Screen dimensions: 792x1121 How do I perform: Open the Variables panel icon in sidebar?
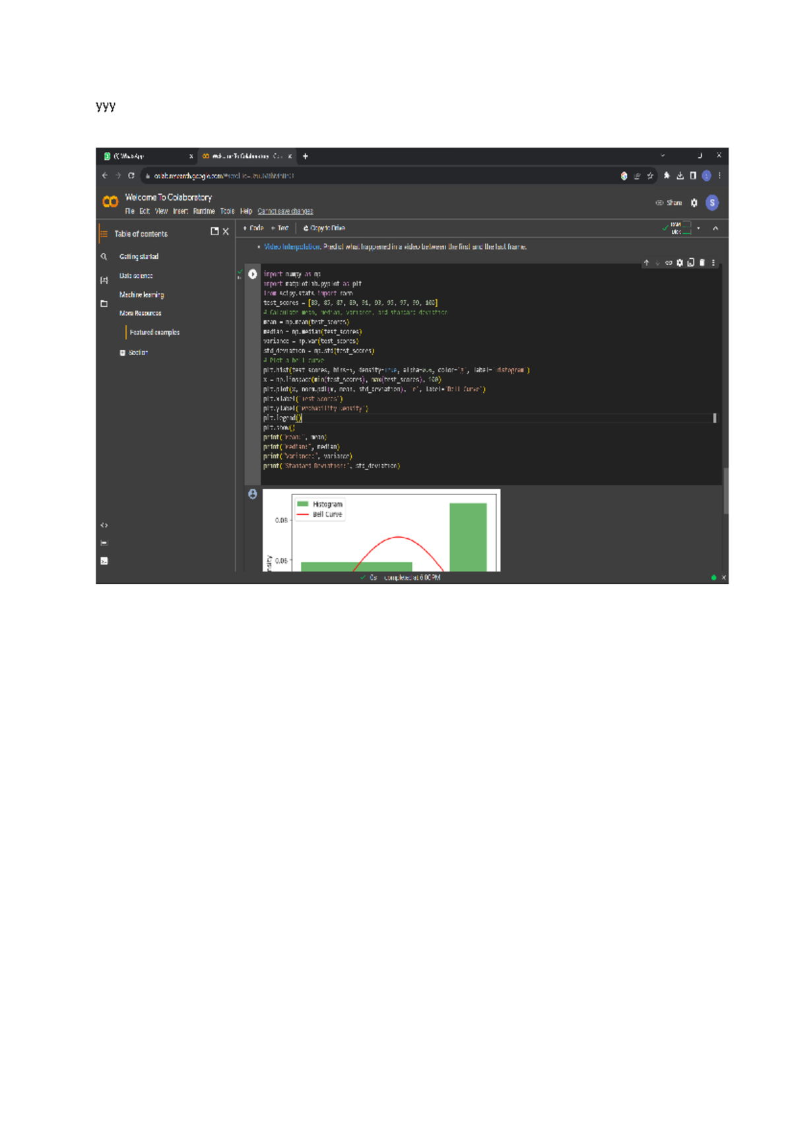point(104,280)
